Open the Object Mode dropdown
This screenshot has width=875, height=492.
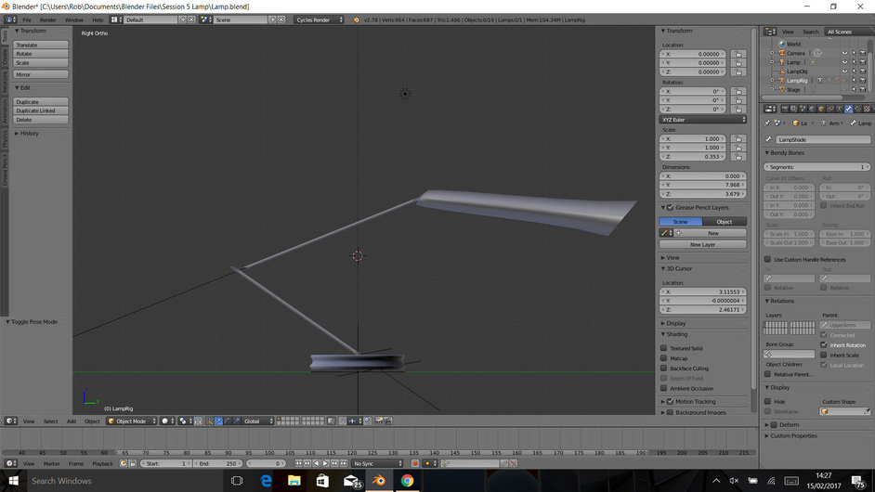pyautogui.click(x=132, y=421)
